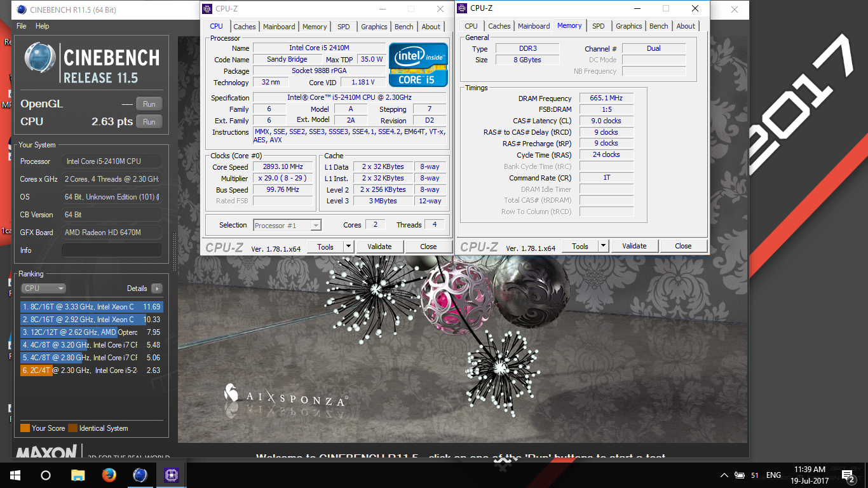Switch to CPU-Z taskbar icon
Viewport: 868px width, 488px height.
tap(171, 475)
